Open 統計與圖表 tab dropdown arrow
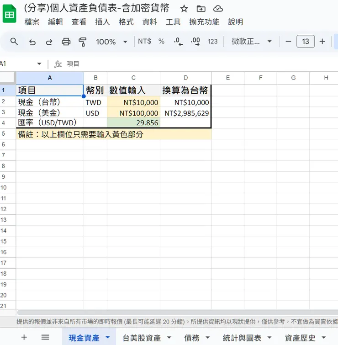 269,337
